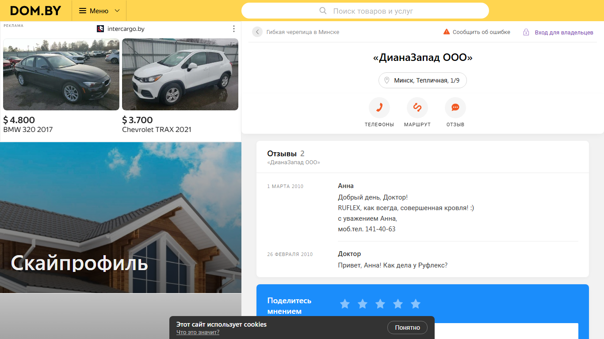Rate five stars in the review form
604x339 pixels.
[x=416, y=304]
